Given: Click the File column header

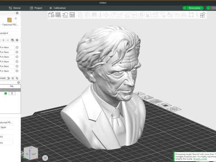Looking at the screenshot, I should click(x=12, y=86).
